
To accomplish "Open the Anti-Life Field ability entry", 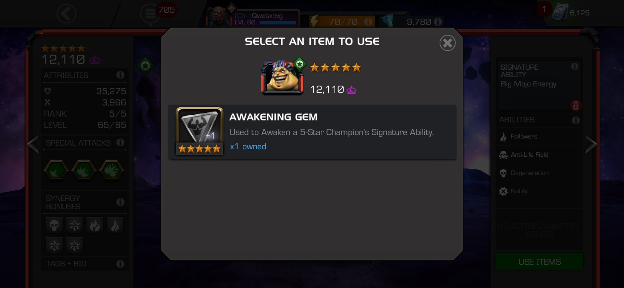I will (x=539, y=155).
